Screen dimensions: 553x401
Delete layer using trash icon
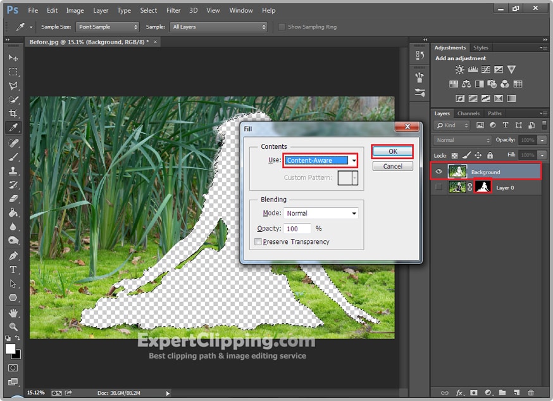[x=531, y=393]
